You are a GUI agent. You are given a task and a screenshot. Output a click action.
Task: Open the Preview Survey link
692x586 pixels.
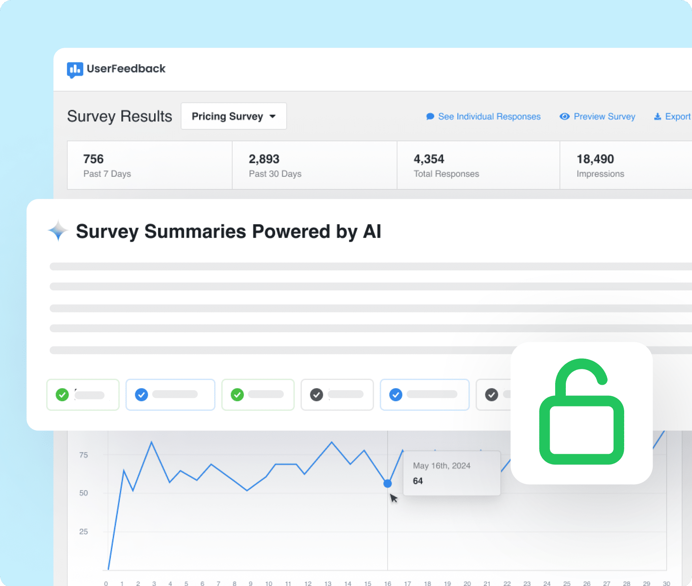[x=597, y=116]
